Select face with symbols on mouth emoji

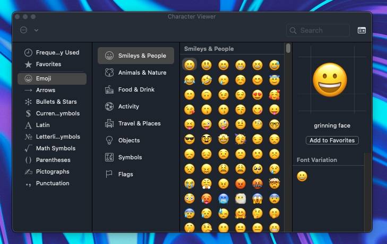[x=257, y=184]
